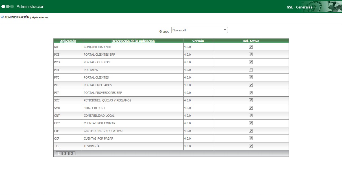The width and height of the screenshot is (342, 195).
Task: Select the CIE application cell
Action: click(68, 131)
